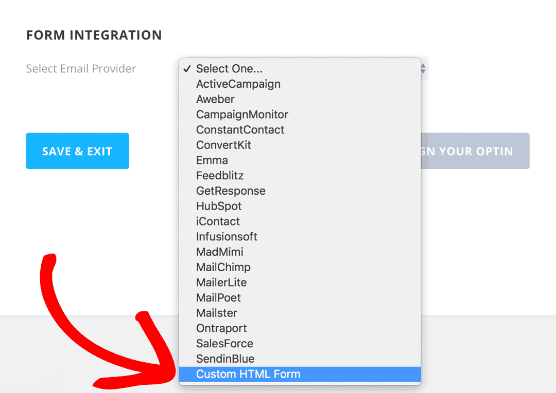
Task: Pick GetResponse as the integration
Action: point(231,191)
